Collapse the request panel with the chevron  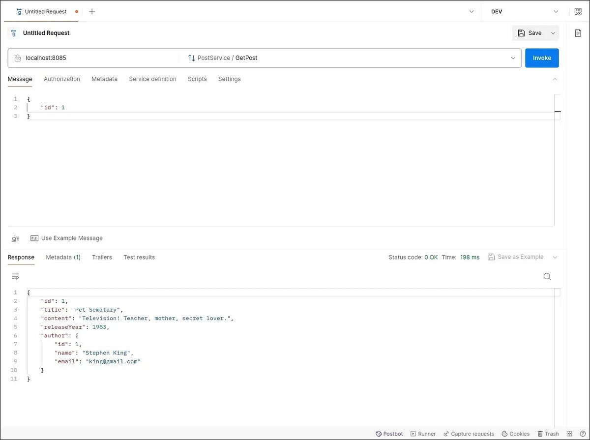[555, 79]
